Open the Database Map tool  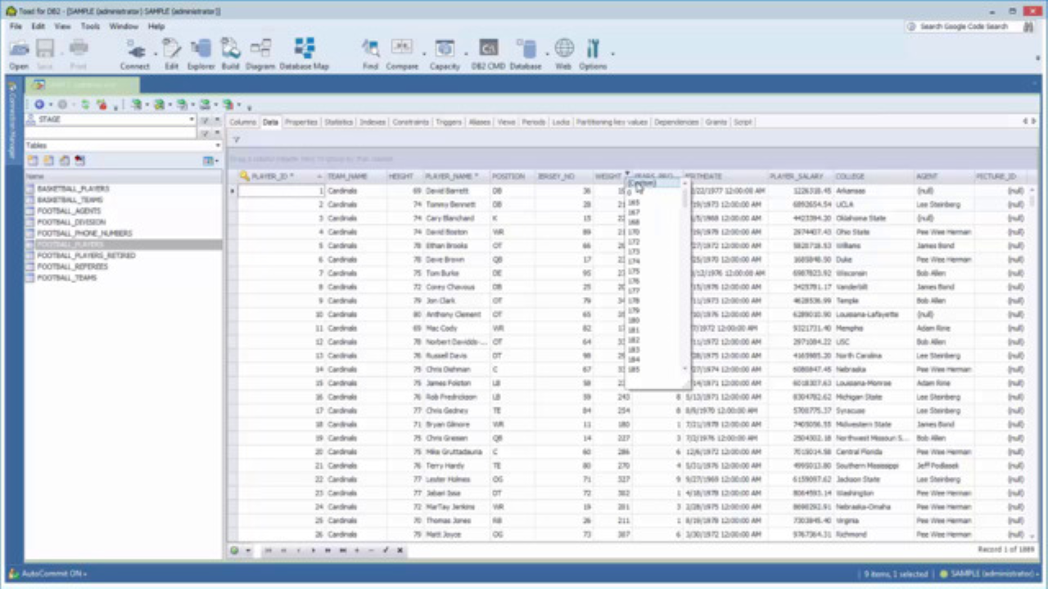304,47
